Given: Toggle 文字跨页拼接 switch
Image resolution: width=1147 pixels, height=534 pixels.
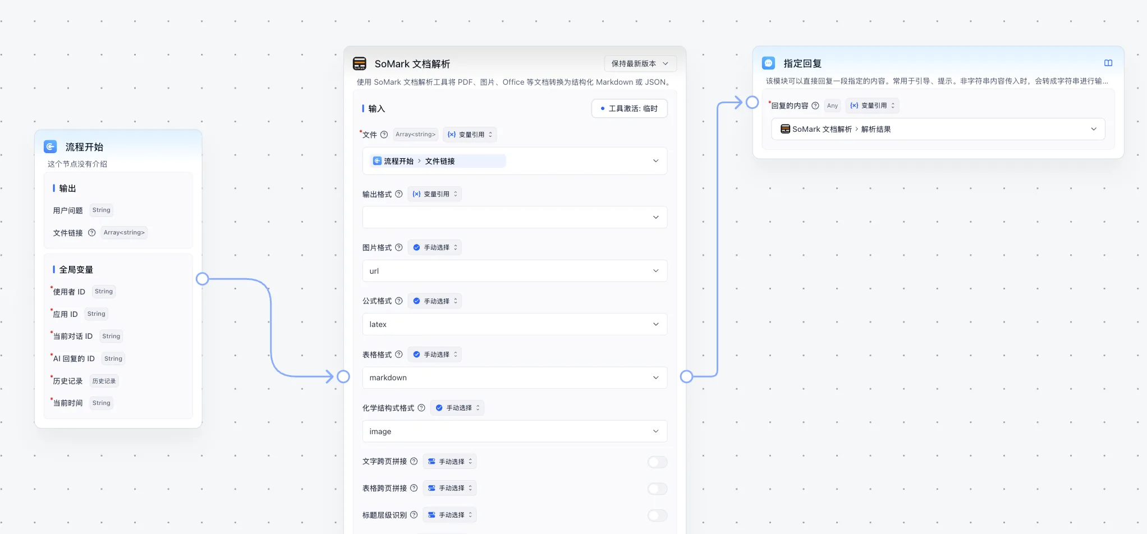Looking at the screenshot, I should 657,462.
